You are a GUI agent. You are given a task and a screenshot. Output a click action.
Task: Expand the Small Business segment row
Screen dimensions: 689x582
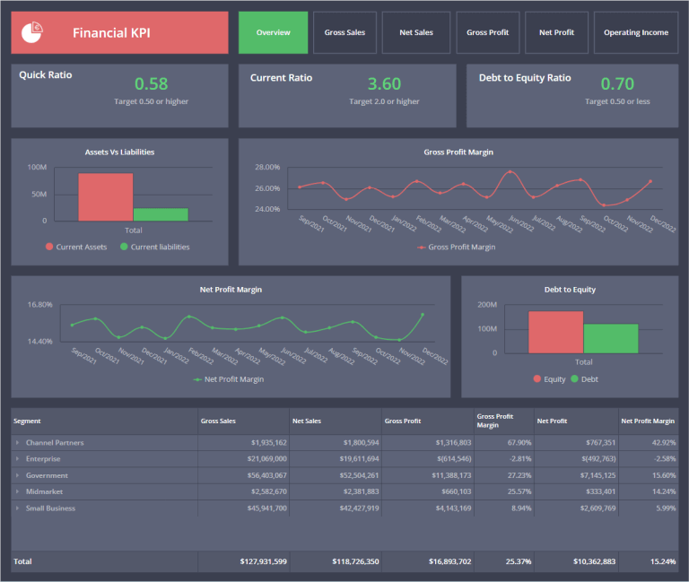coord(17,508)
